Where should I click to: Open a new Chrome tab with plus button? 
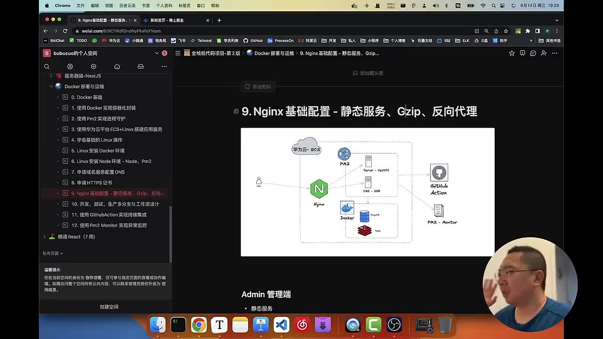[x=219, y=20]
